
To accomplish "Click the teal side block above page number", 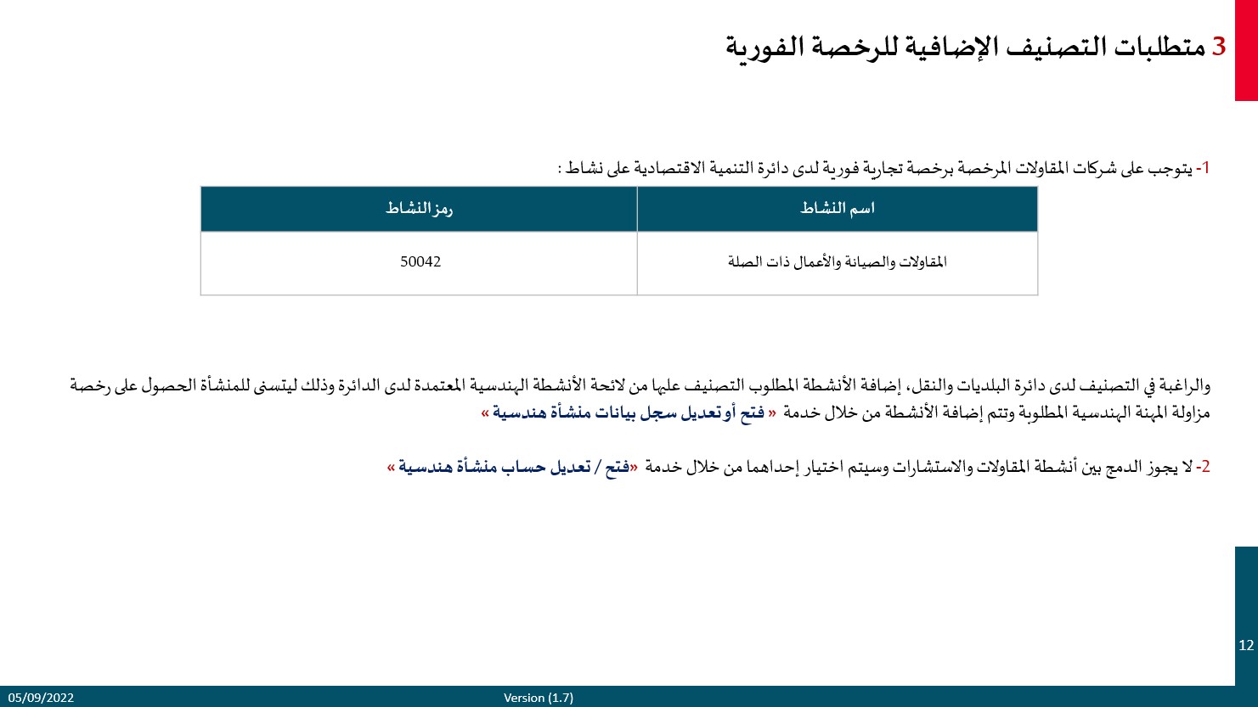I will (x=1246, y=586).
